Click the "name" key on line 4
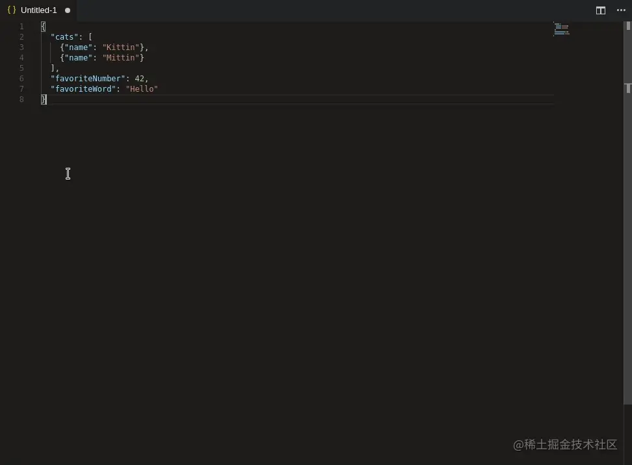This screenshot has height=465, width=632. point(79,58)
